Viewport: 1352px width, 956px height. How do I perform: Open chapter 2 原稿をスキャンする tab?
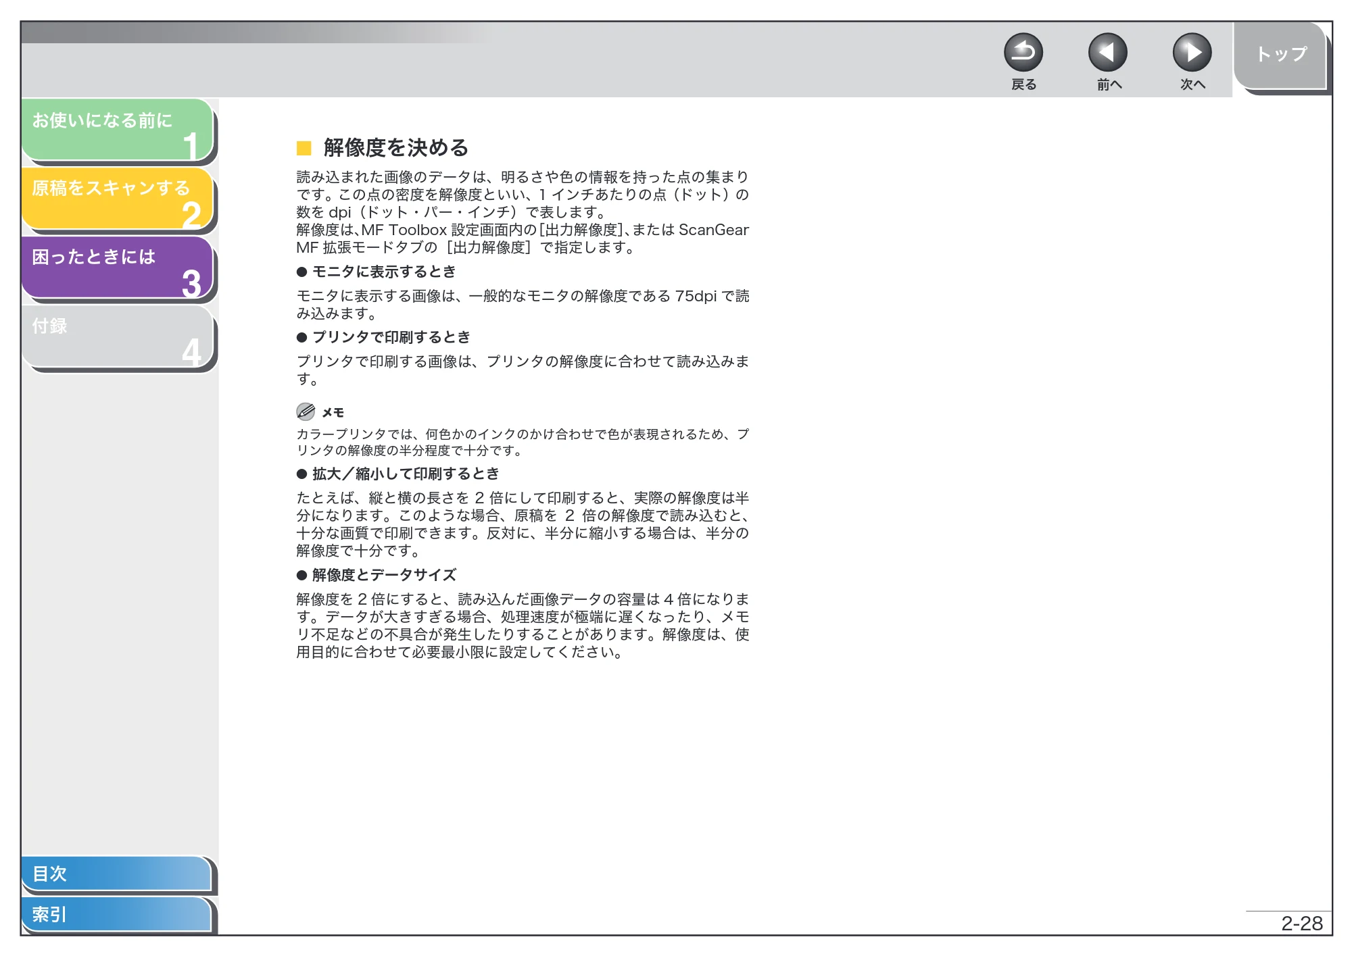pos(118,199)
